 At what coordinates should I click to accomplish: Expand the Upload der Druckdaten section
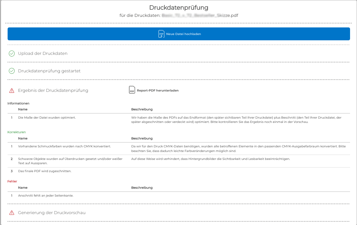43,54
